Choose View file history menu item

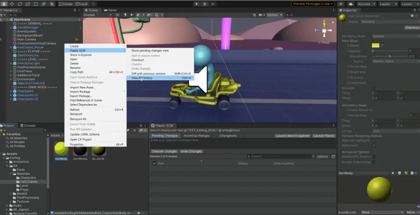tap(142, 78)
